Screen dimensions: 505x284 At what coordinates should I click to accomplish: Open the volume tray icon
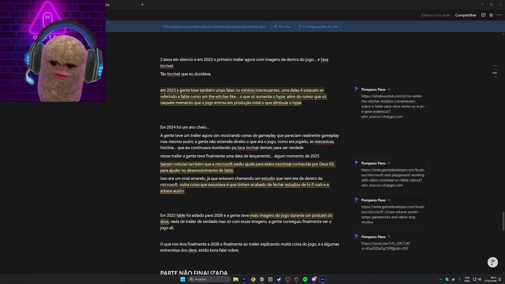pos(479,279)
